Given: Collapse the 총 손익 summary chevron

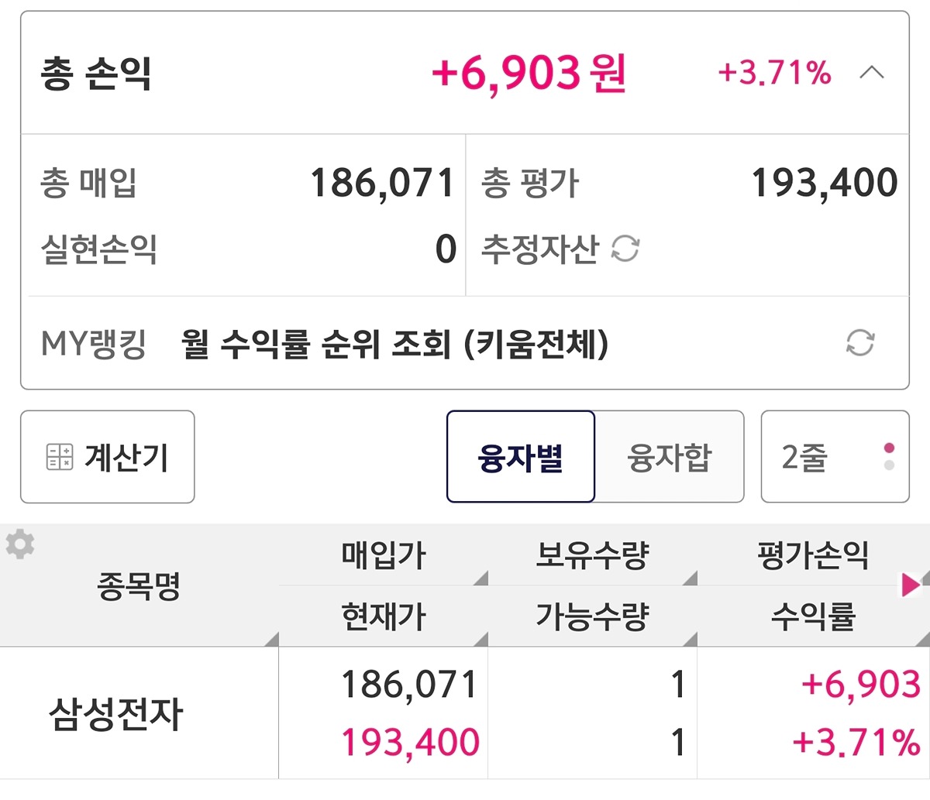Looking at the screenshot, I should [x=872, y=73].
